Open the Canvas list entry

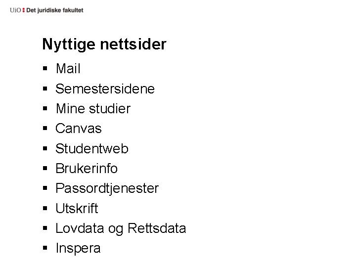tap(79, 129)
